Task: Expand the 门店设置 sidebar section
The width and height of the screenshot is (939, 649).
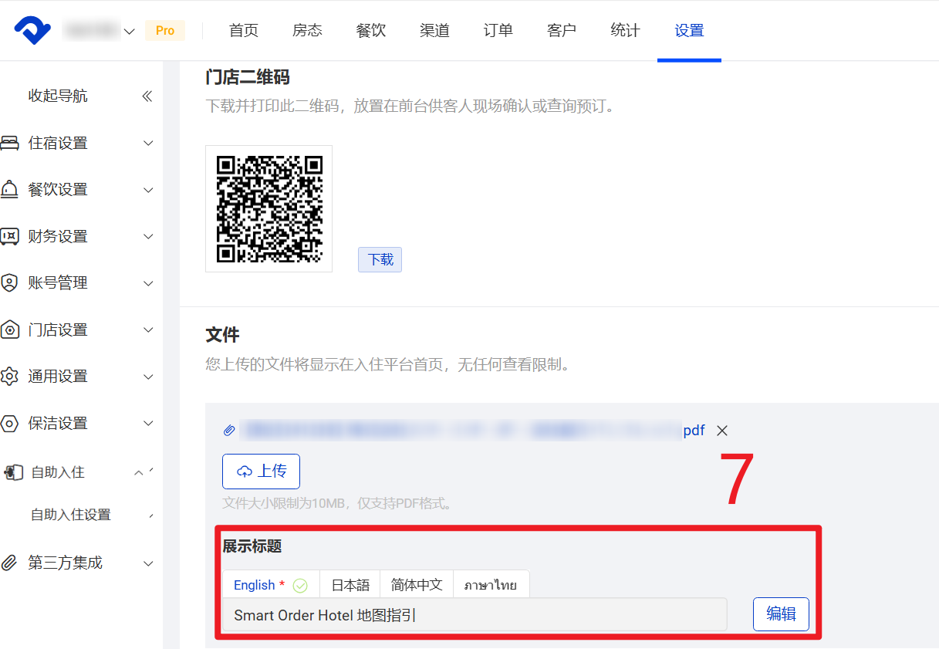Action: click(x=149, y=330)
